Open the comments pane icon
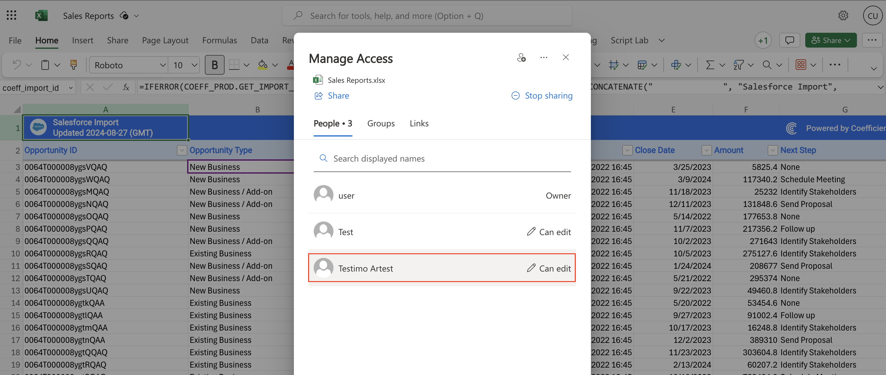Viewport: 886px width, 375px height. click(x=789, y=40)
